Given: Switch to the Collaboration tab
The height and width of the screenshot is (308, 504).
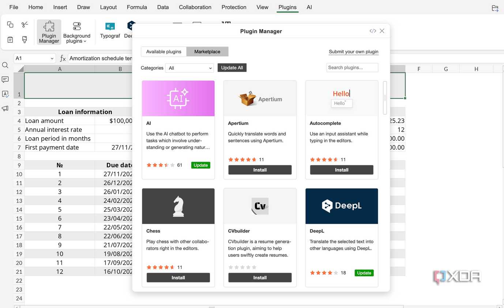Looking at the screenshot, I should [x=195, y=7].
